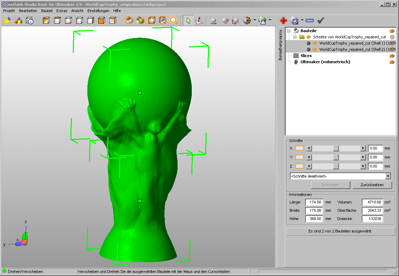399x276 pixels.
Task: Click the orange outlined box zoom icon
Action: pos(152,20)
